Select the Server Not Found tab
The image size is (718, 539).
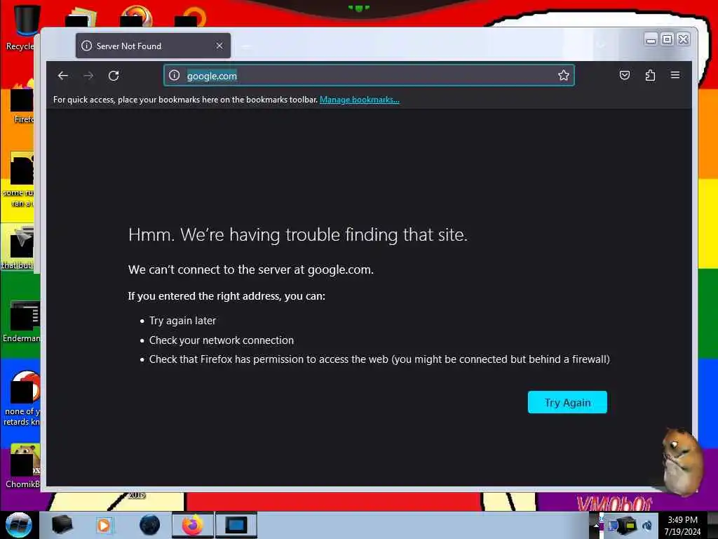click(x=153, y=46)
